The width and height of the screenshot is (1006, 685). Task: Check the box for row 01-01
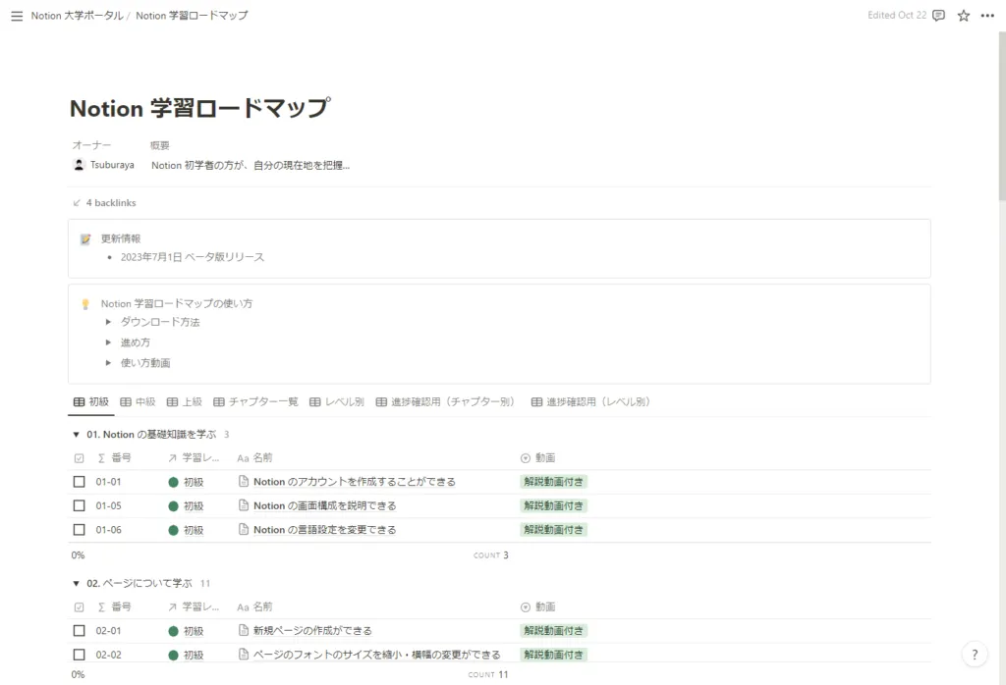pos(79,481)
